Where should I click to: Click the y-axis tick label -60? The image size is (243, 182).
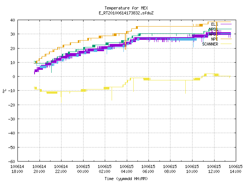(12, 162)
